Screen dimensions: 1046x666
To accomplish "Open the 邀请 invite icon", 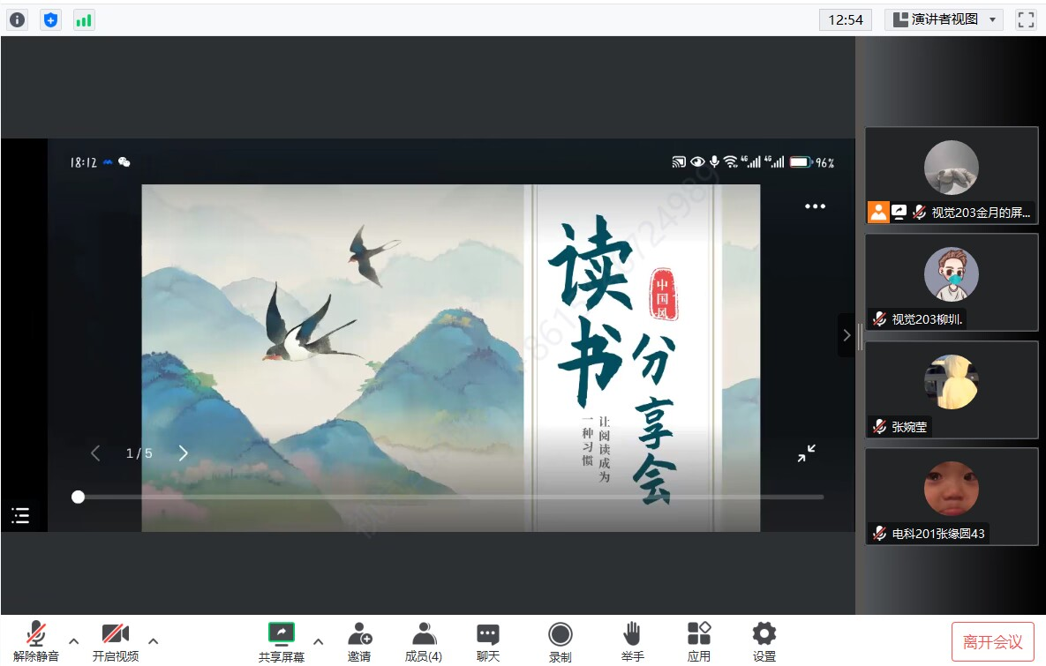I will (359, 641).
